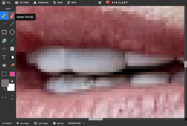Select the Dithering tool
187x126 pixels.
[4, 65]
